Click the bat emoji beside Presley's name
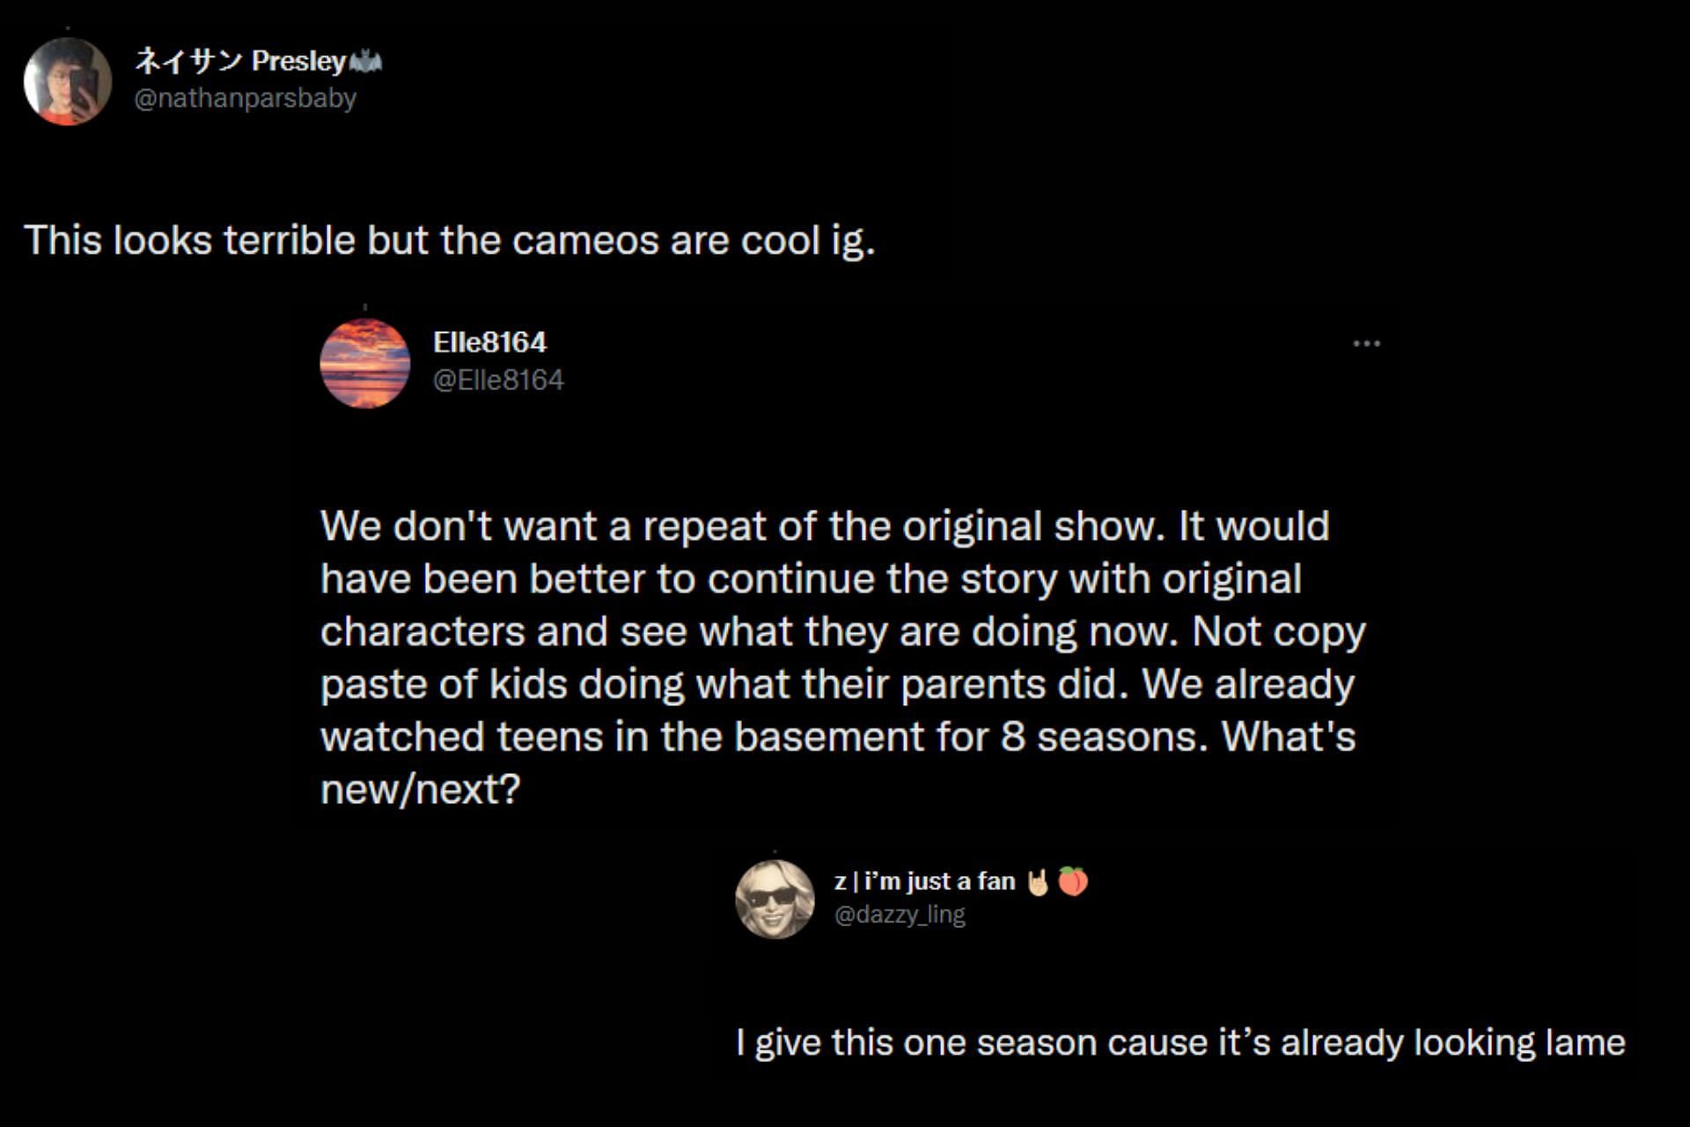This screenshot has height=1127, width=1690. (365, 62)
